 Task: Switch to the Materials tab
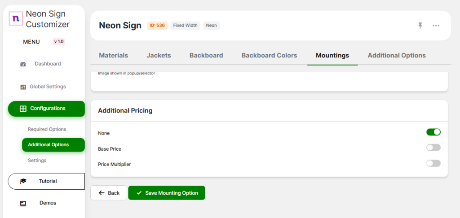coord(113,55)
